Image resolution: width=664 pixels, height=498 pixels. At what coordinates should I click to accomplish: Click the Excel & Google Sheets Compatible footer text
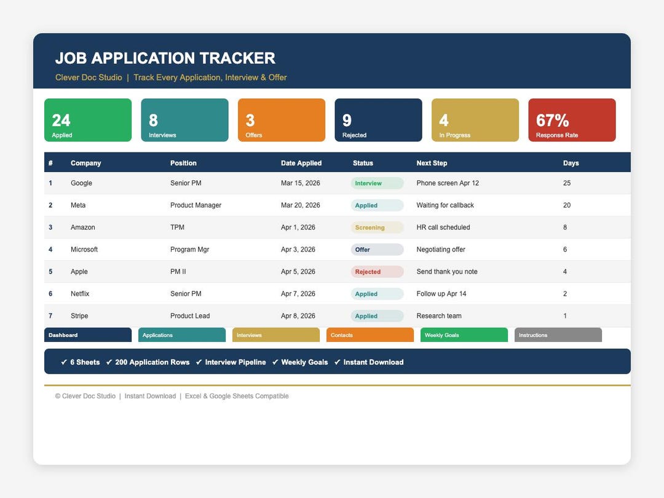point(237,396)
